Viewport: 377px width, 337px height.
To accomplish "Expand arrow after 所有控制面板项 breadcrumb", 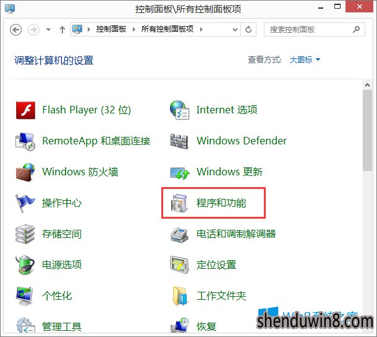I will pyautogui.click(x=201, y=29).
